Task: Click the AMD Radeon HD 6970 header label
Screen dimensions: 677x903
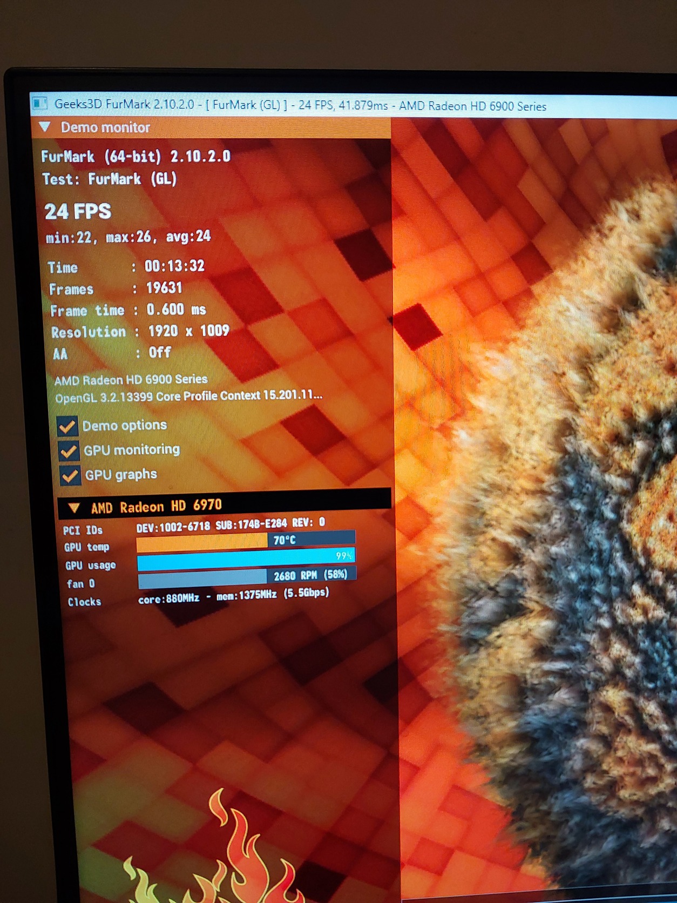Action: point(157,507)
